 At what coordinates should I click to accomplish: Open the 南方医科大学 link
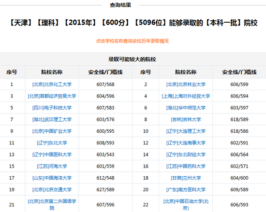pos(186,189)
